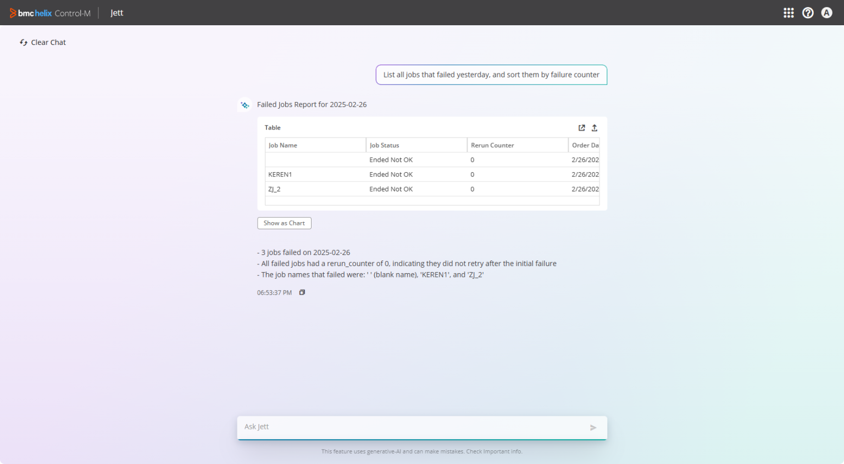
Task: Send the message with the arrow icon
Action: [x=593, y=427]
